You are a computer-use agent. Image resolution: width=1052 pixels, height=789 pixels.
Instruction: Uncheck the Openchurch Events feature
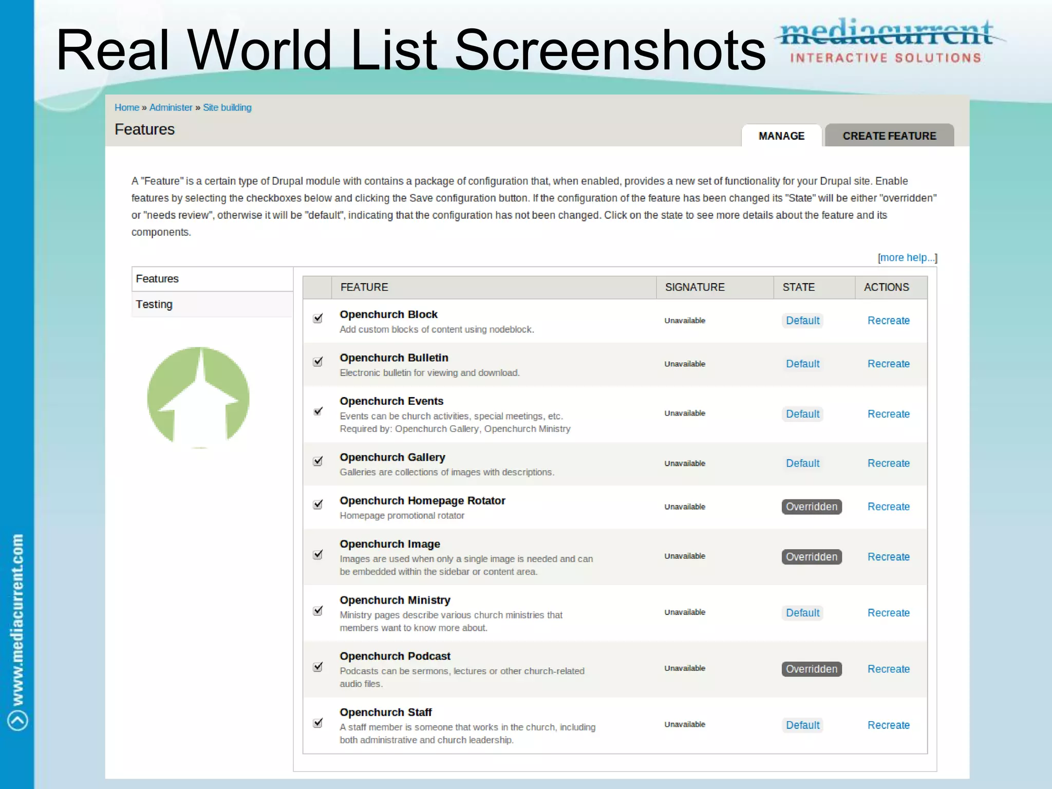[x=318, y=411]
